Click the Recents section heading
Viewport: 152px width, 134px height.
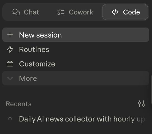click(x=19, y=104)
